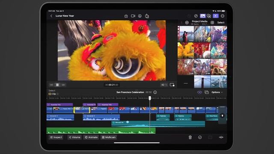Tap the voiceover icon with the circled A
Screen dimensions: 274x154
(140, 16)
